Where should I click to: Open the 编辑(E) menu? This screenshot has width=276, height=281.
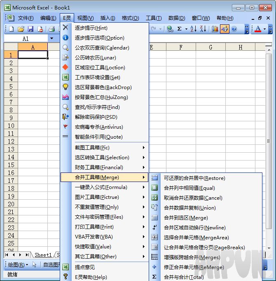[48, 18]
